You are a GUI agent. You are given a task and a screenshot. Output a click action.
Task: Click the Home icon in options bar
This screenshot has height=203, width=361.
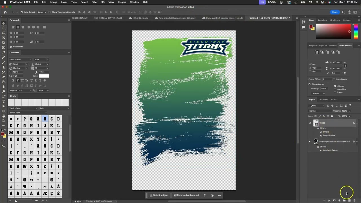(x=5, y=12)
